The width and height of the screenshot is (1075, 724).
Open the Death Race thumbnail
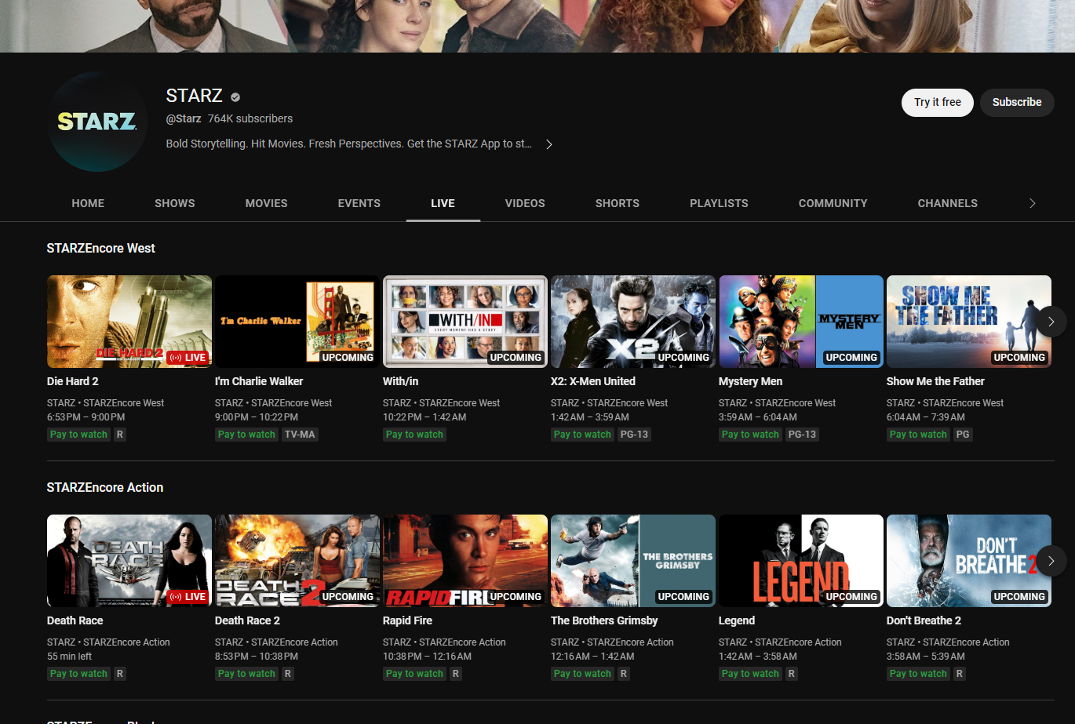pos(129,561)
